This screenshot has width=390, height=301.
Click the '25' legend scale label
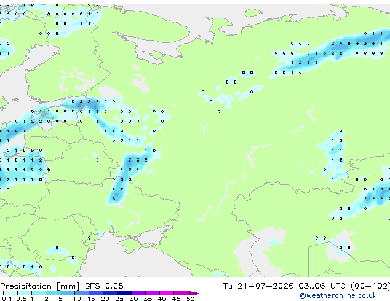pyautogui.click(x=119, y=299)
